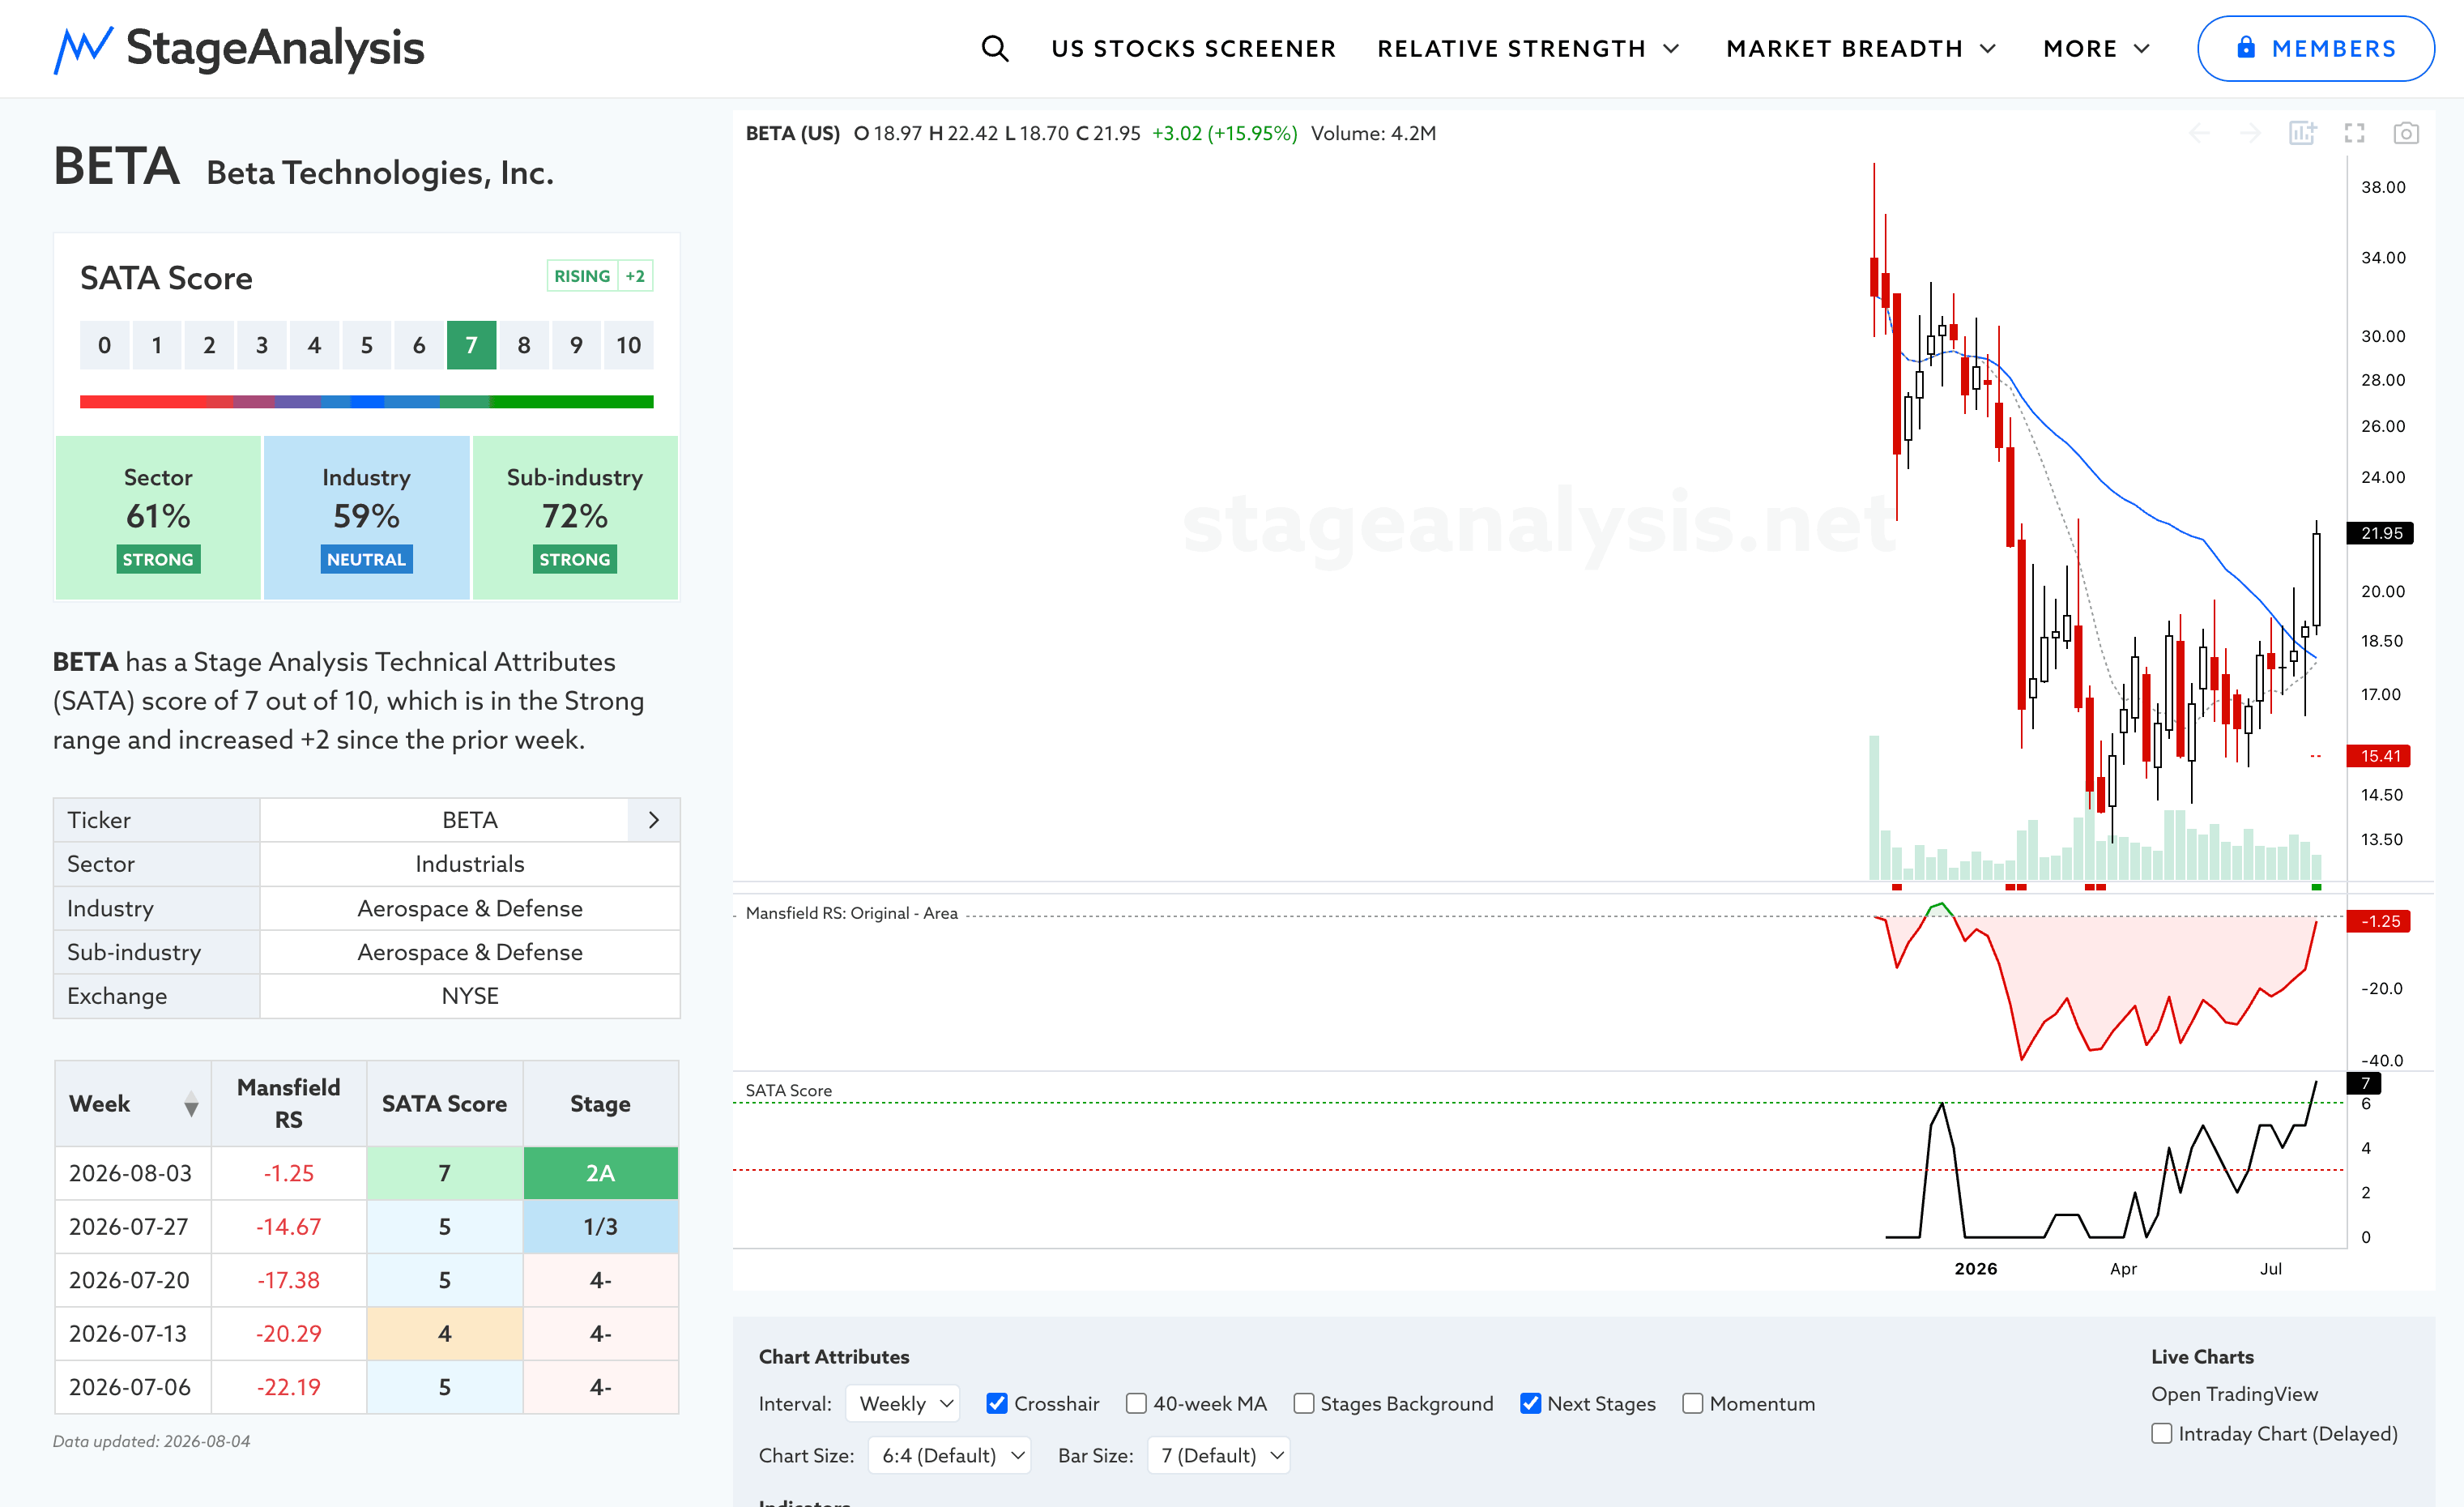Click the StageAnalysis zigzag logo icon
The image size is (2464, 1507).
point(83,49)
